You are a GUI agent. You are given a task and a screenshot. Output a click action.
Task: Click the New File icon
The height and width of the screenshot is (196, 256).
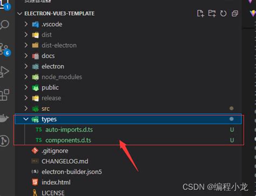point(200,13)
